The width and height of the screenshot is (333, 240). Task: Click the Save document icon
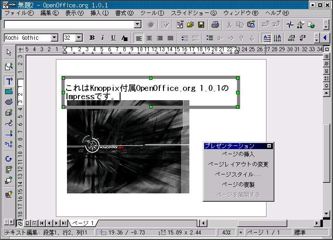tap(201, 25)
